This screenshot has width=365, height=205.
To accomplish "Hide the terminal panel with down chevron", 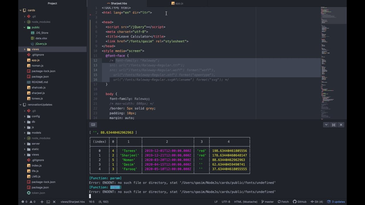I will click(326, 125).
